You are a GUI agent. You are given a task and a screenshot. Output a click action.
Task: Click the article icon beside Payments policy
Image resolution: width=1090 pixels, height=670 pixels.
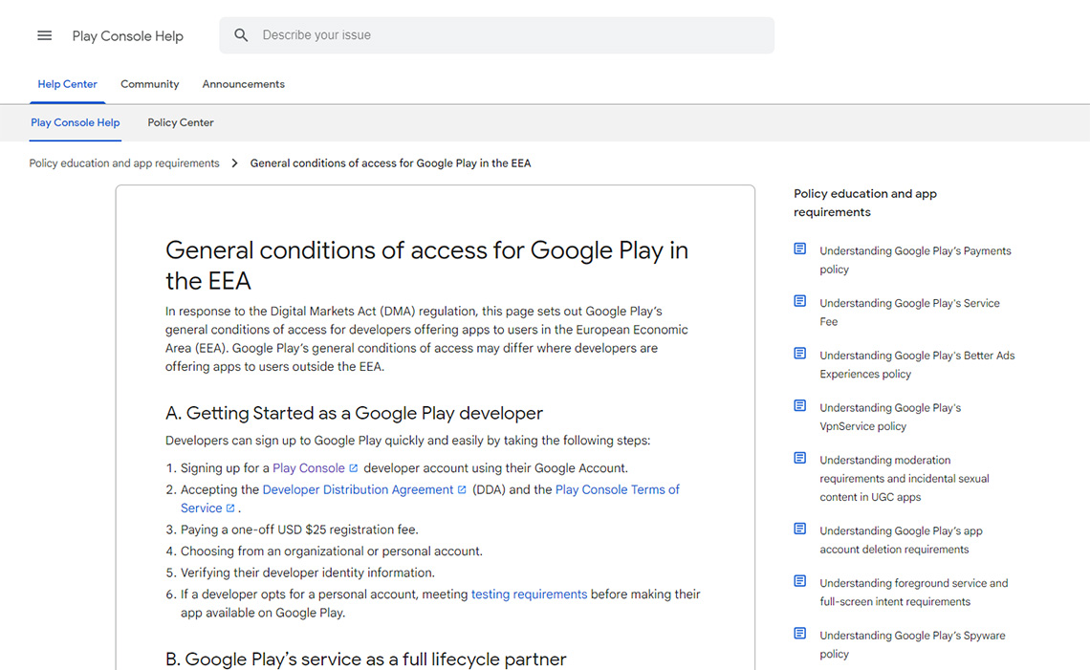point(800,249)
